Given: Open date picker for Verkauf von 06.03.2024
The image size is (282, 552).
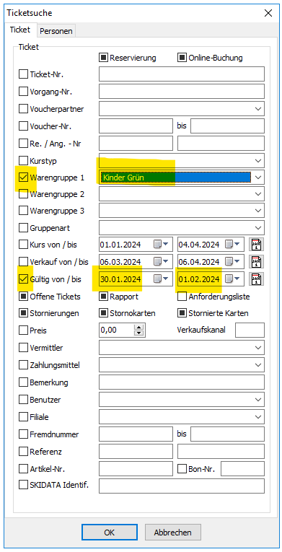Looking at the screenshot, I should (x=162, y=261).
